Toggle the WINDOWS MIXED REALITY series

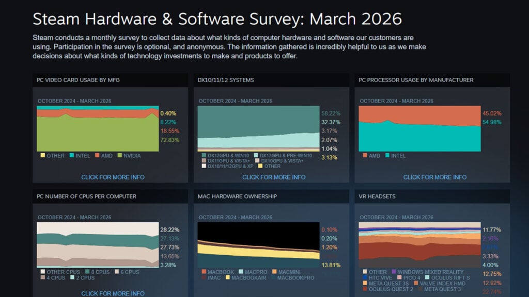click(x=394, y=272)
